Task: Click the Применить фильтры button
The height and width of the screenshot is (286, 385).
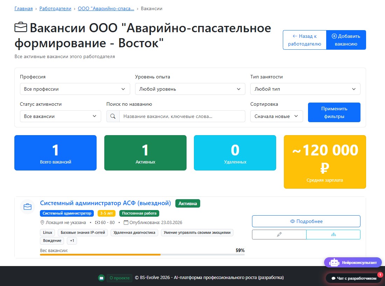Action: pyautogui.click(x=334, y=112)
